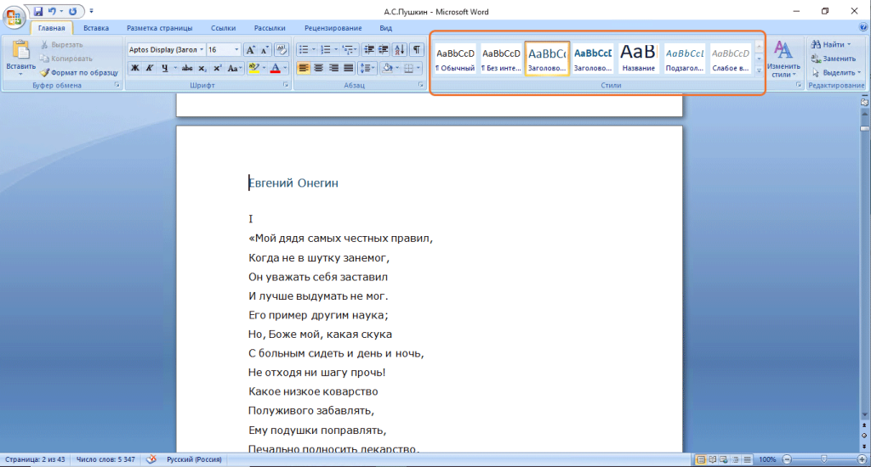The image size is (871, 467).
Task: Apply the Обычный style
Action: 455,59
